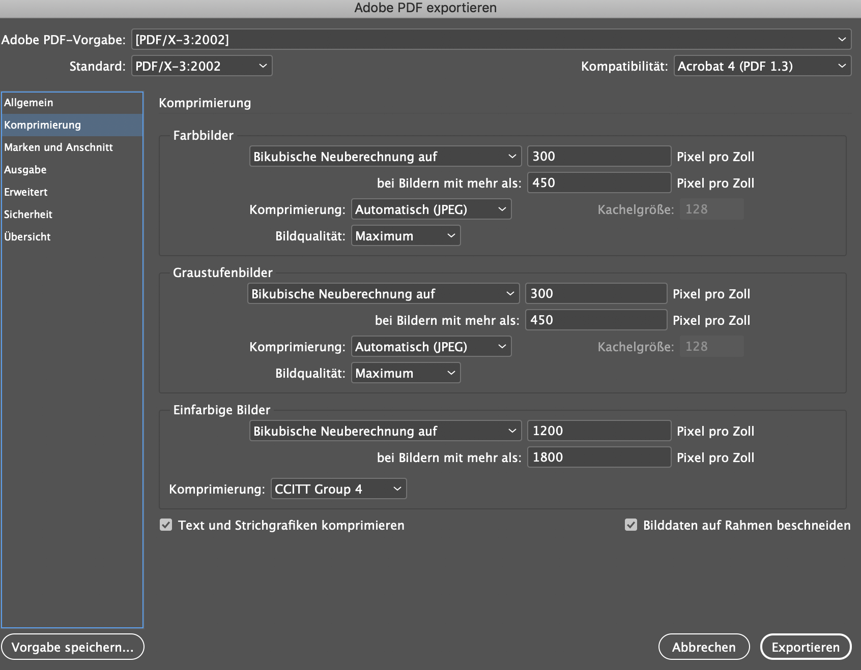
Task: Click the Farbbilder 450 threshold field
Action: (x=599, y=183)
